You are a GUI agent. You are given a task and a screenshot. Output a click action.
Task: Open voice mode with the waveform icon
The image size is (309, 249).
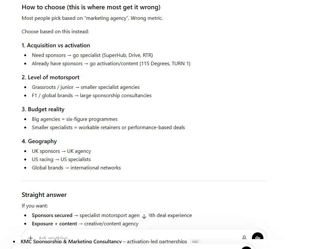pyautogui.click(x=258, y=237)
